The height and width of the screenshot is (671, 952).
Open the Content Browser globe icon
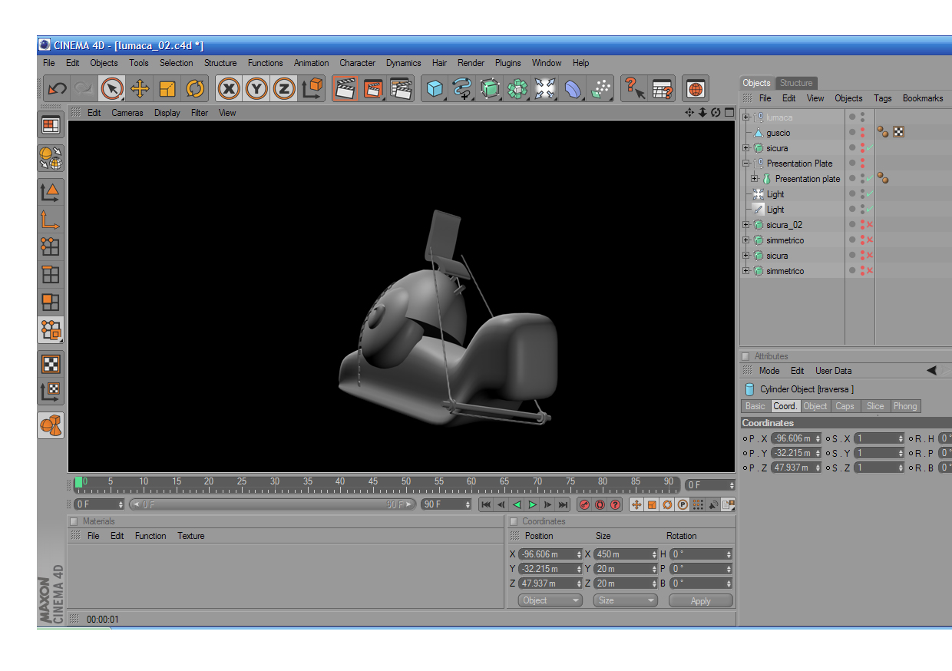tap(696, 89)
